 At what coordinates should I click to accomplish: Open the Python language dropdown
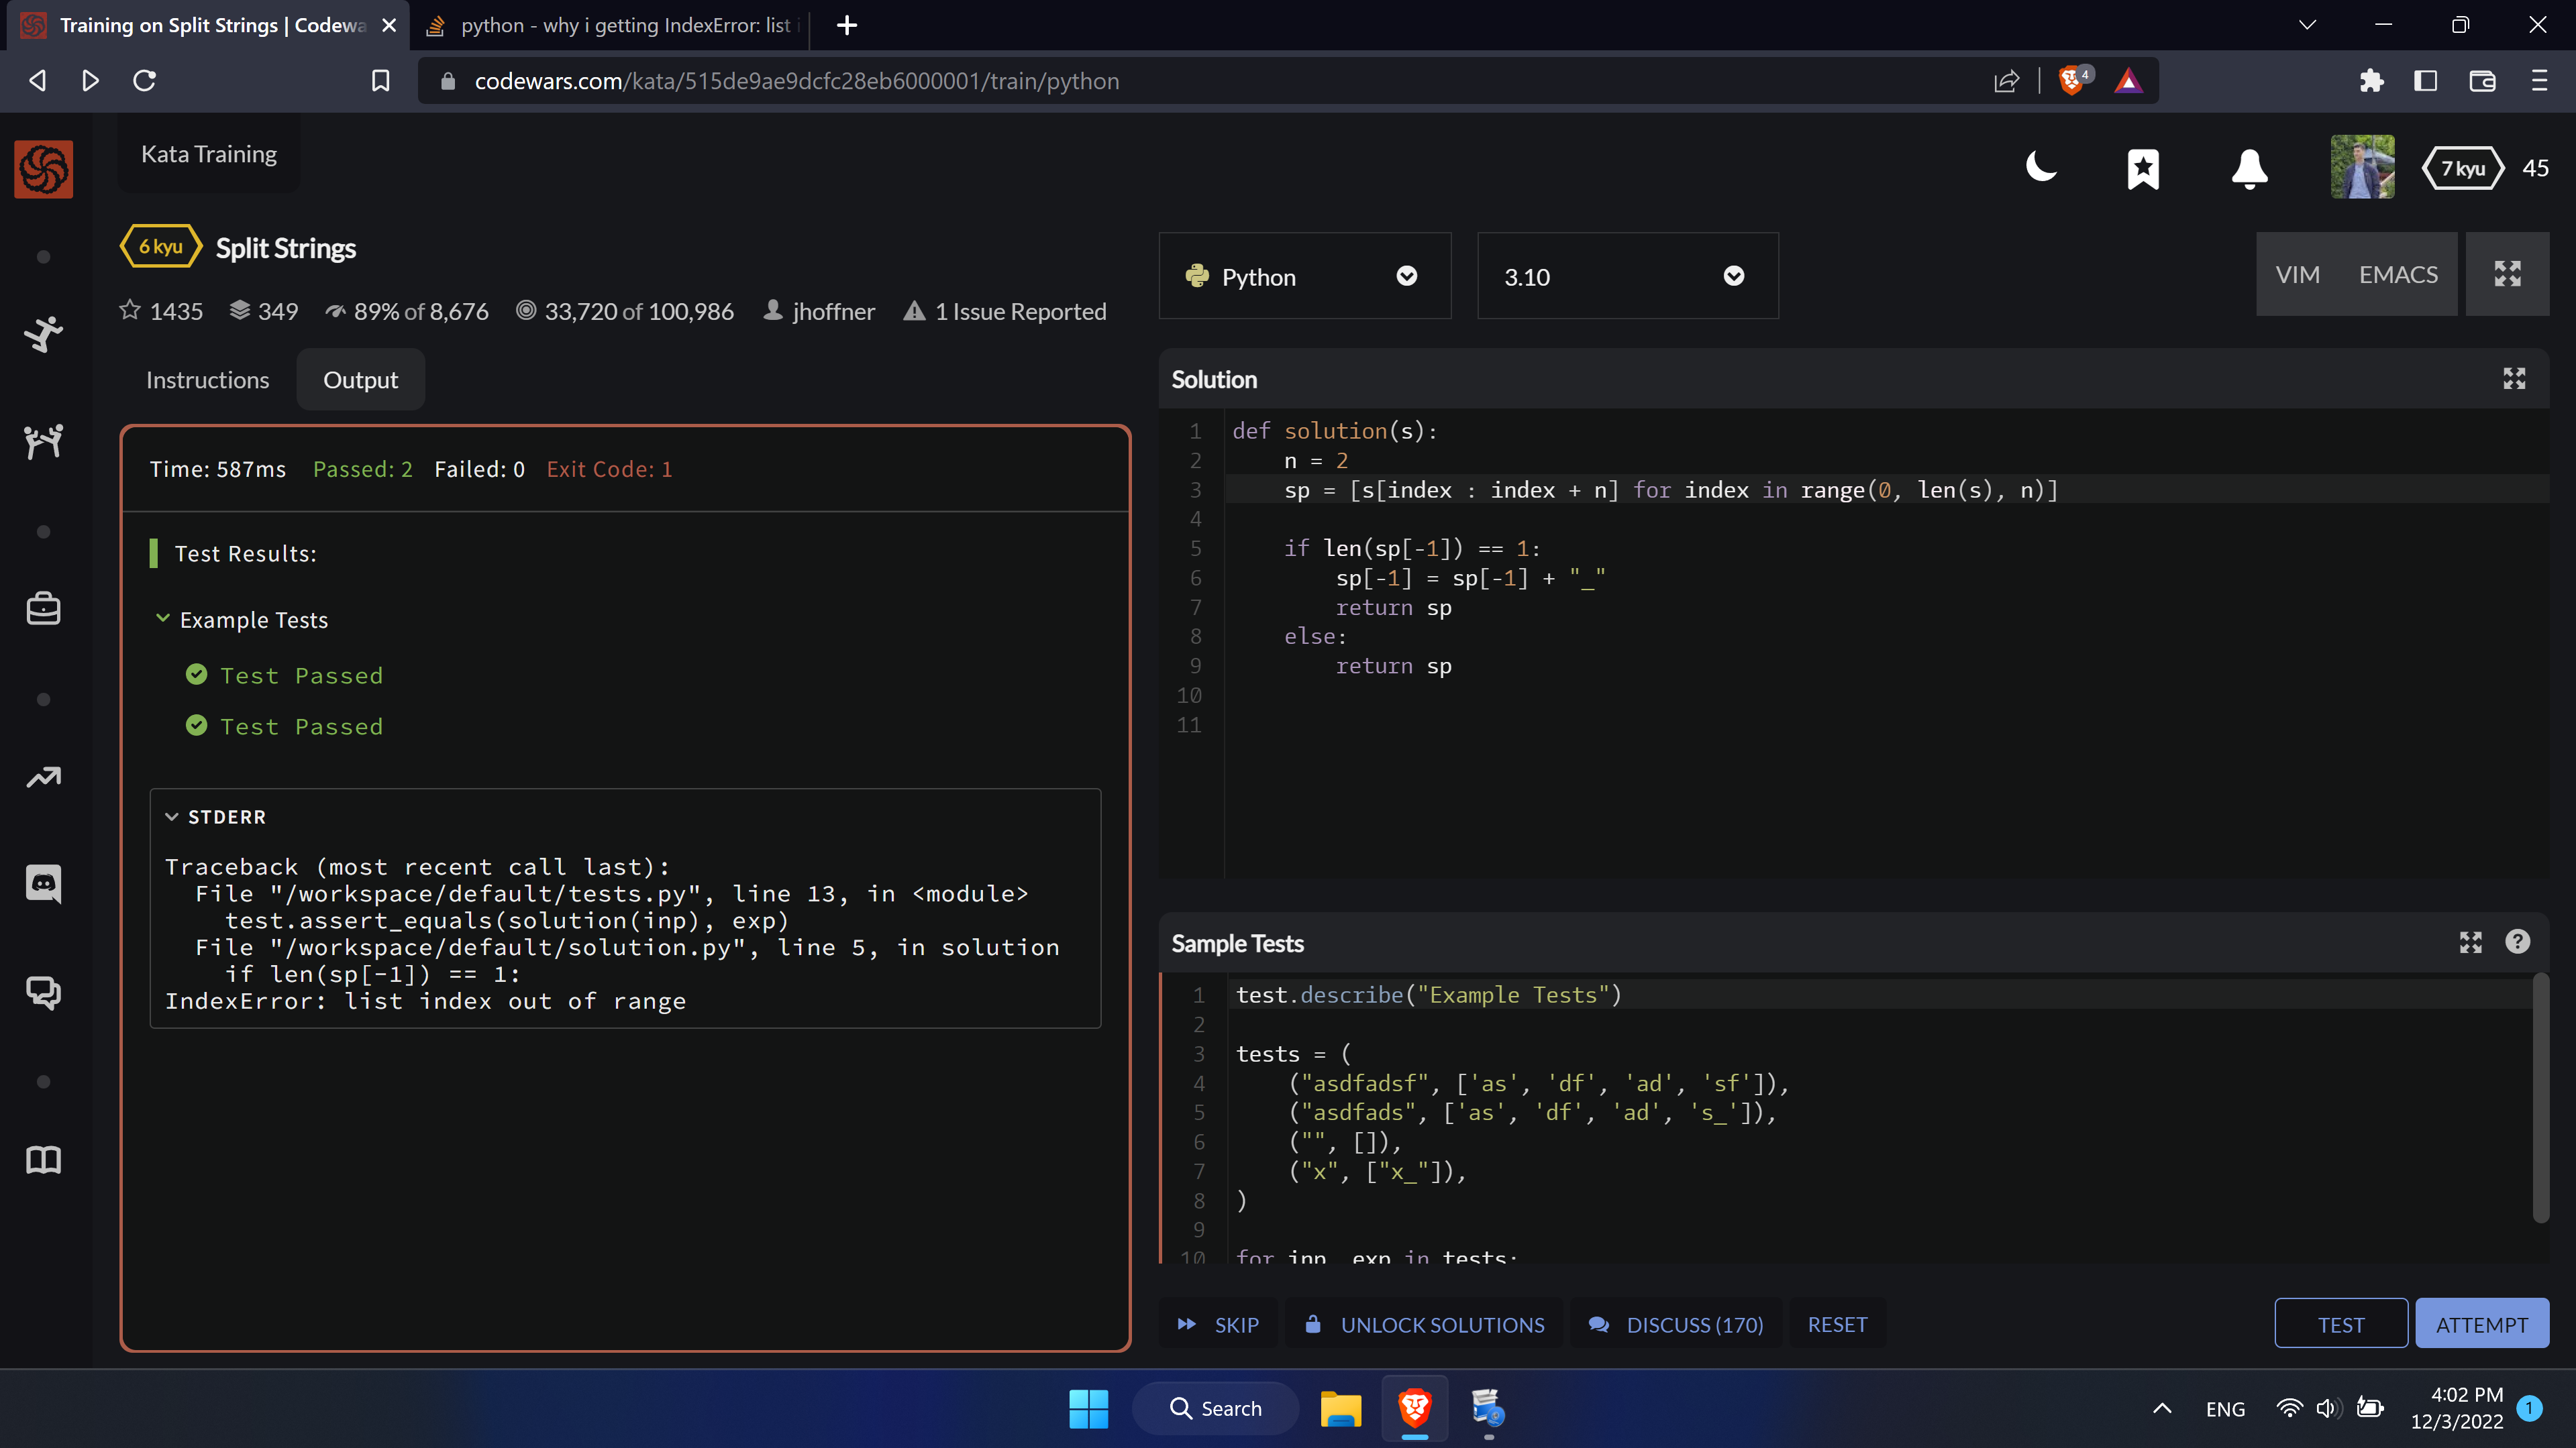click(x=1304, y=276)
